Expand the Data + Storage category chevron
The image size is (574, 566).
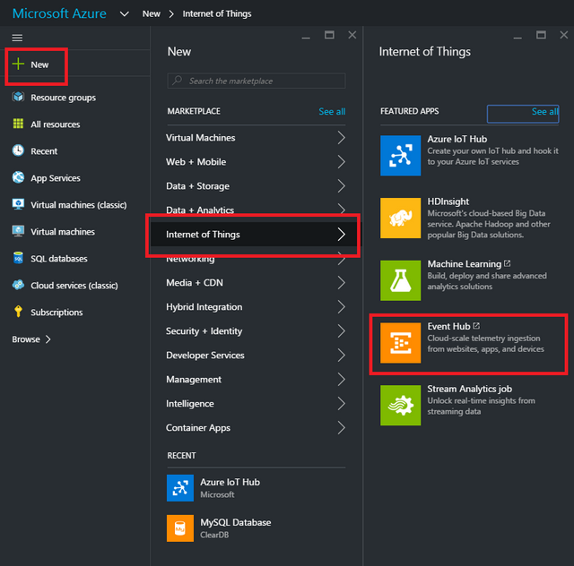(341, 186)
